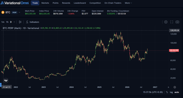183x98 pixels.
Task: Click the Bitcoin coin icon
Action: pyautogui.click(x=3, y=12)
